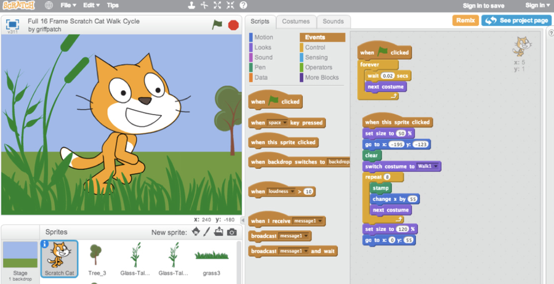
Task: Toggle full screen stage mode
Action: [12, 25]
